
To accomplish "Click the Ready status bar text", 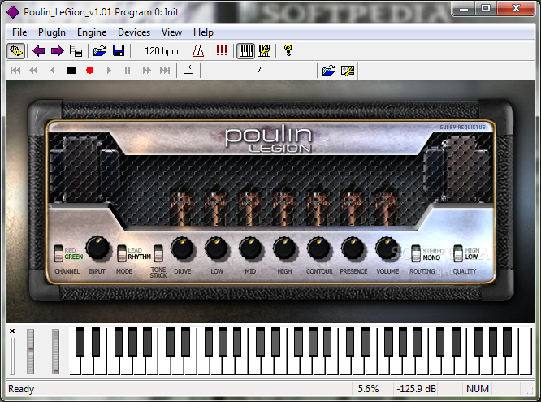I will [21, 389].
